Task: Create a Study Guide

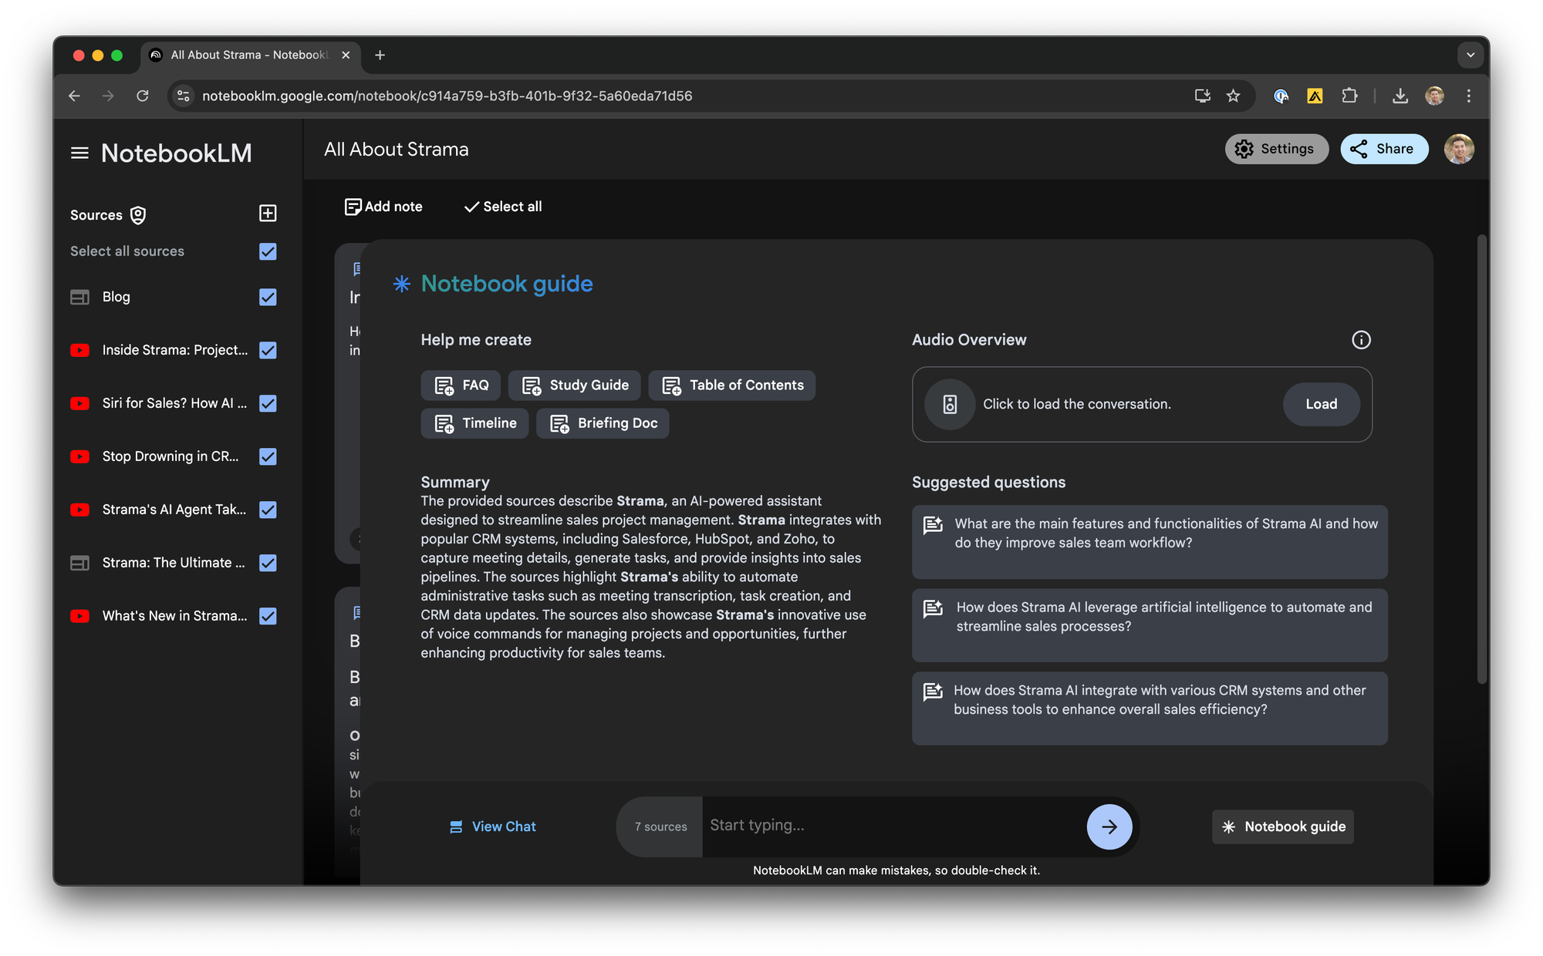Action: pyautogui.click(x=575, y=385)
